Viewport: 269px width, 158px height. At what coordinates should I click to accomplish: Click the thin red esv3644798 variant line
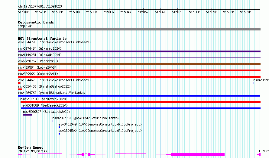[139, 45]
